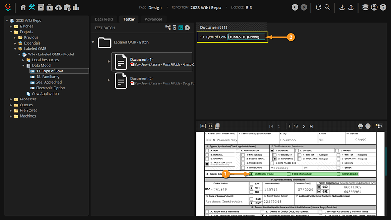Toggle the DOMESTIC (Home) checkbox
This screenshot has width=391, height=220.
coord(251,174)
